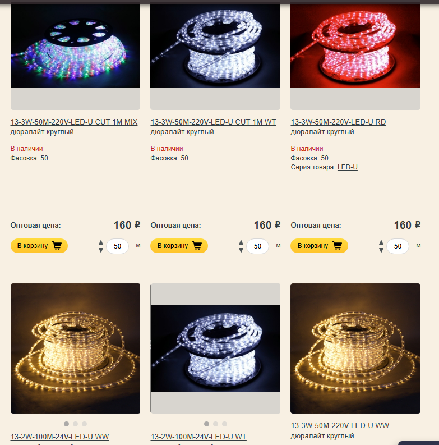
Task: Select second image dot under 24V WW product
Action: (x=76, y=424)
